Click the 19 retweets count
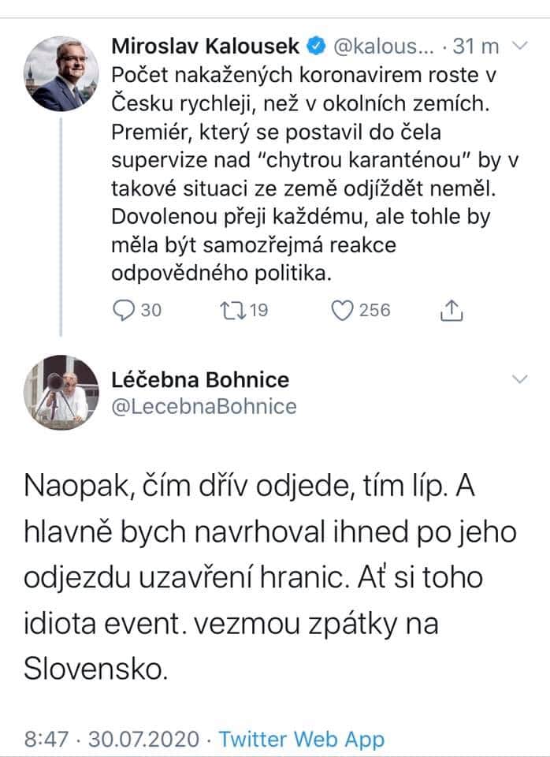Screen dimensions: 550x757 (x=257, y=311)
